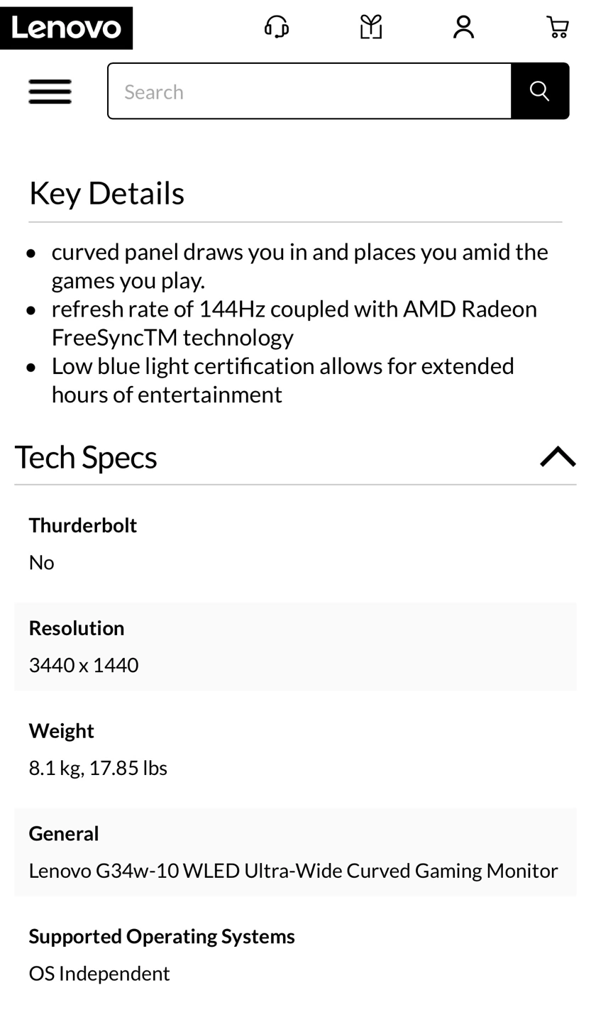Click the Lenovo logo
This screenshot has width=591, height=1022.
(x=66, y=28)
